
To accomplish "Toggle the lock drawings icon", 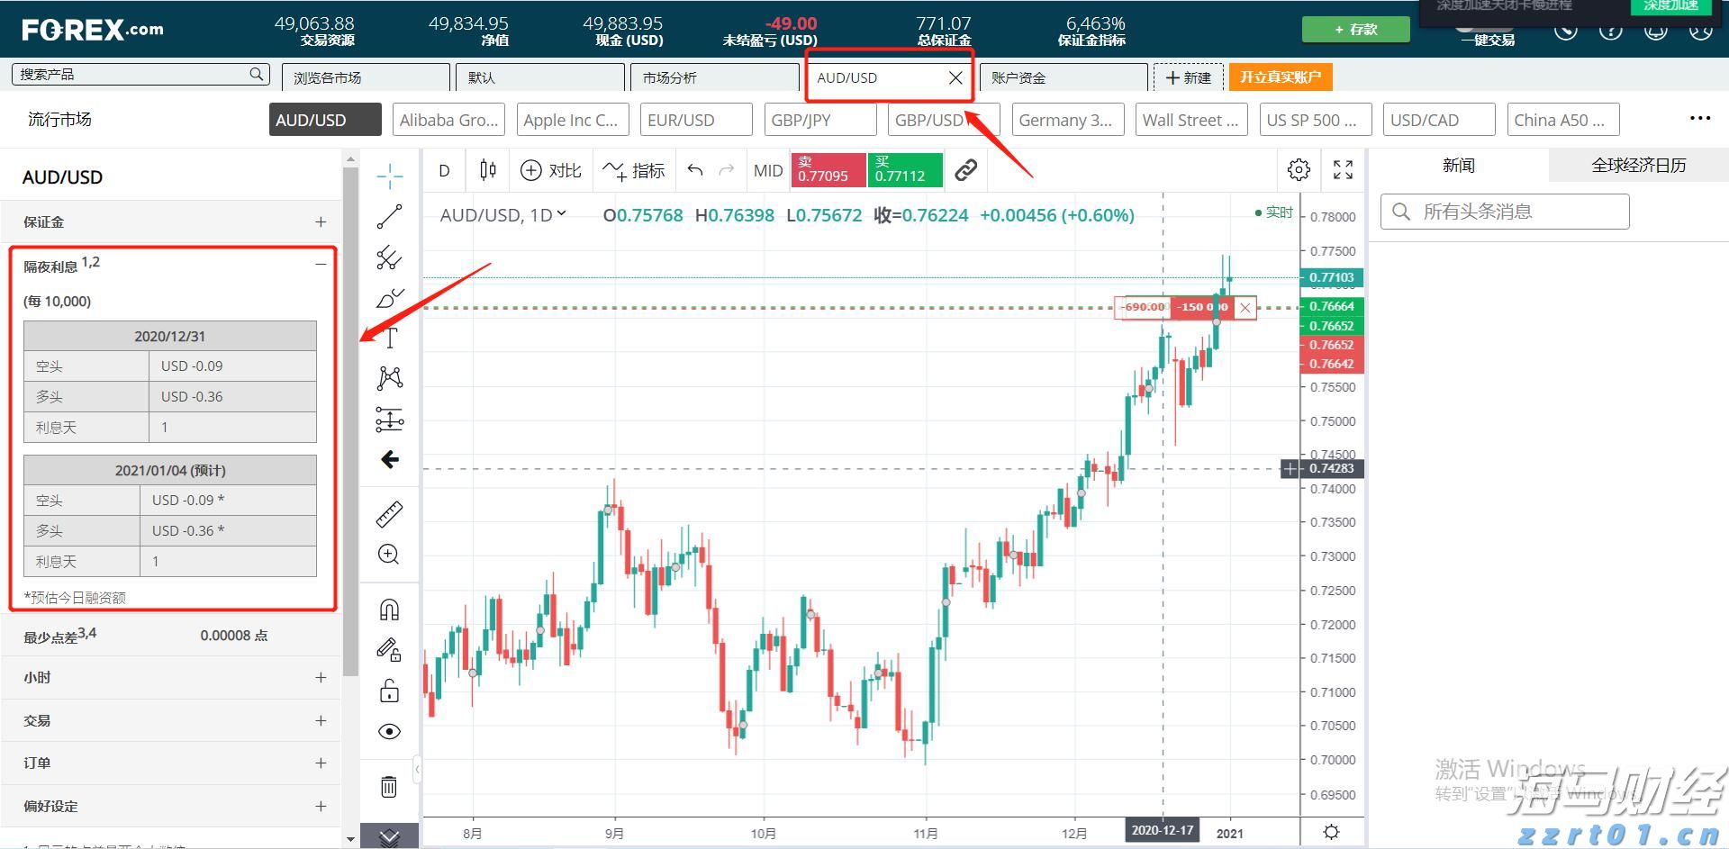I will (389, 690).
